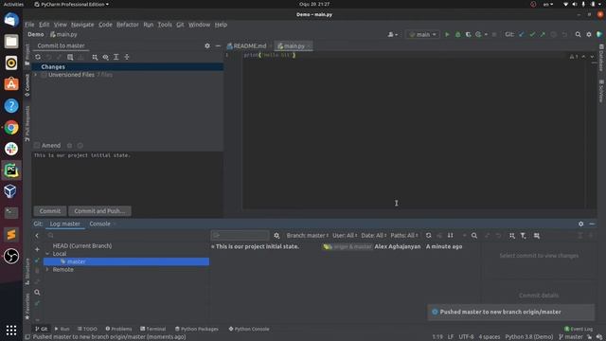Start debugging with the bug icon
606x341 pixels.
pos(458,34)
